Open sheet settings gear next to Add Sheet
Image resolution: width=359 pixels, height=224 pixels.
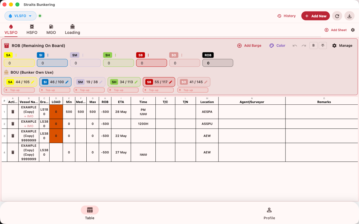coord(353,30)
